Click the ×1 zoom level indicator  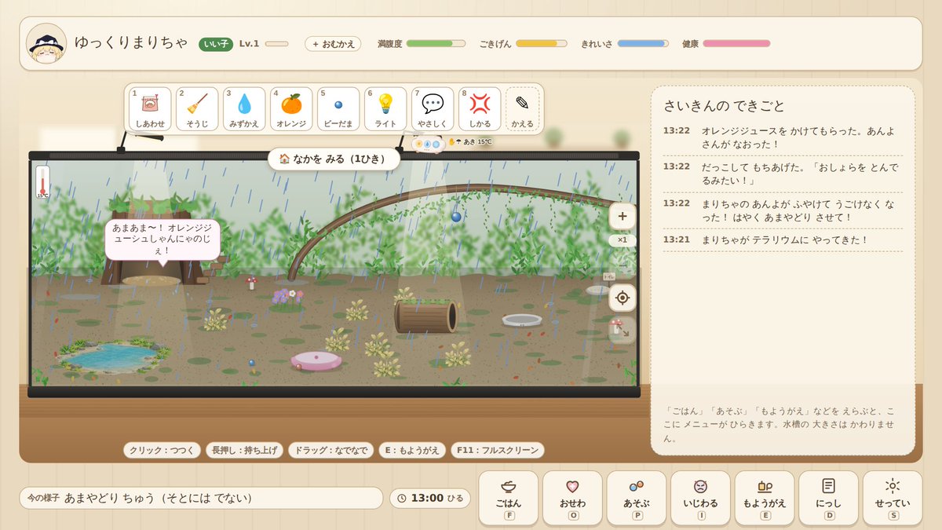[x=623, y=240]
